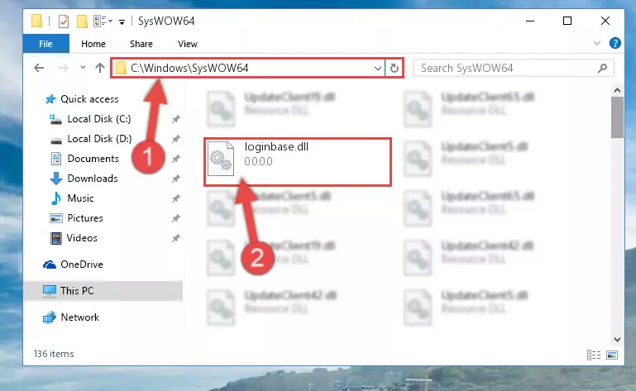The height and width of the screenshot is (391, 636).
Task: Open the Help question mark icon
Action: tap(615, 43)
